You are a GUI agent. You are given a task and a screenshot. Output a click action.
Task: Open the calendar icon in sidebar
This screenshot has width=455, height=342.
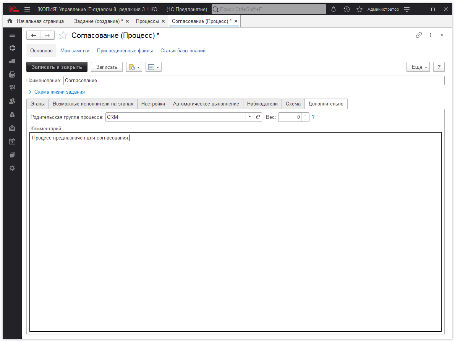coord(12,141)
